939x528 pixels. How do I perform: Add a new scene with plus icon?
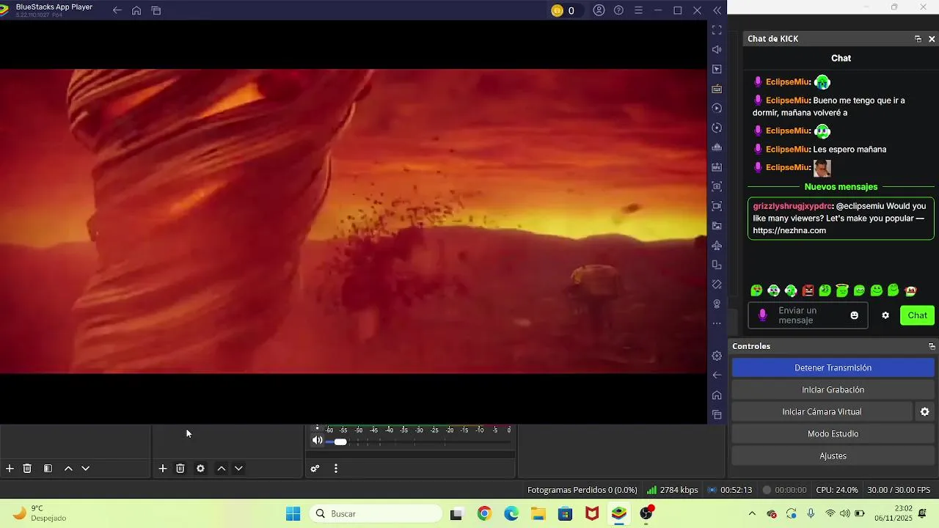click(x=10, y=469)
